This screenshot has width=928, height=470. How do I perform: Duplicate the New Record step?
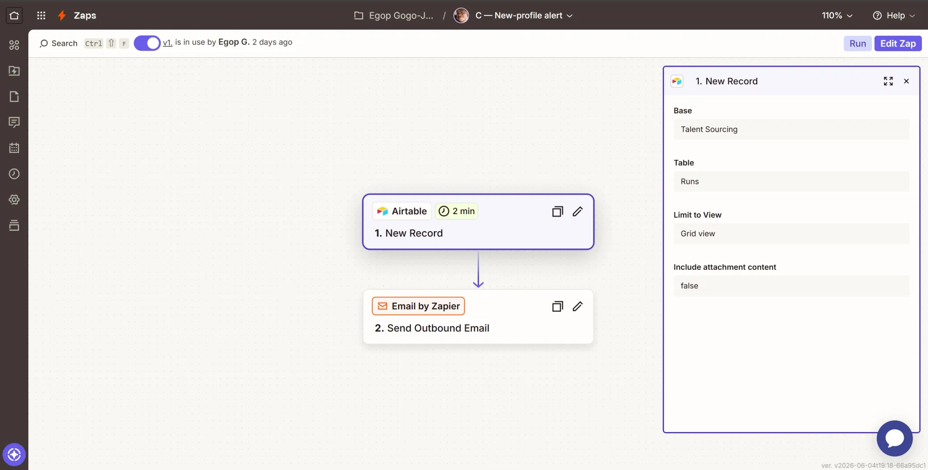coord(557,212)
